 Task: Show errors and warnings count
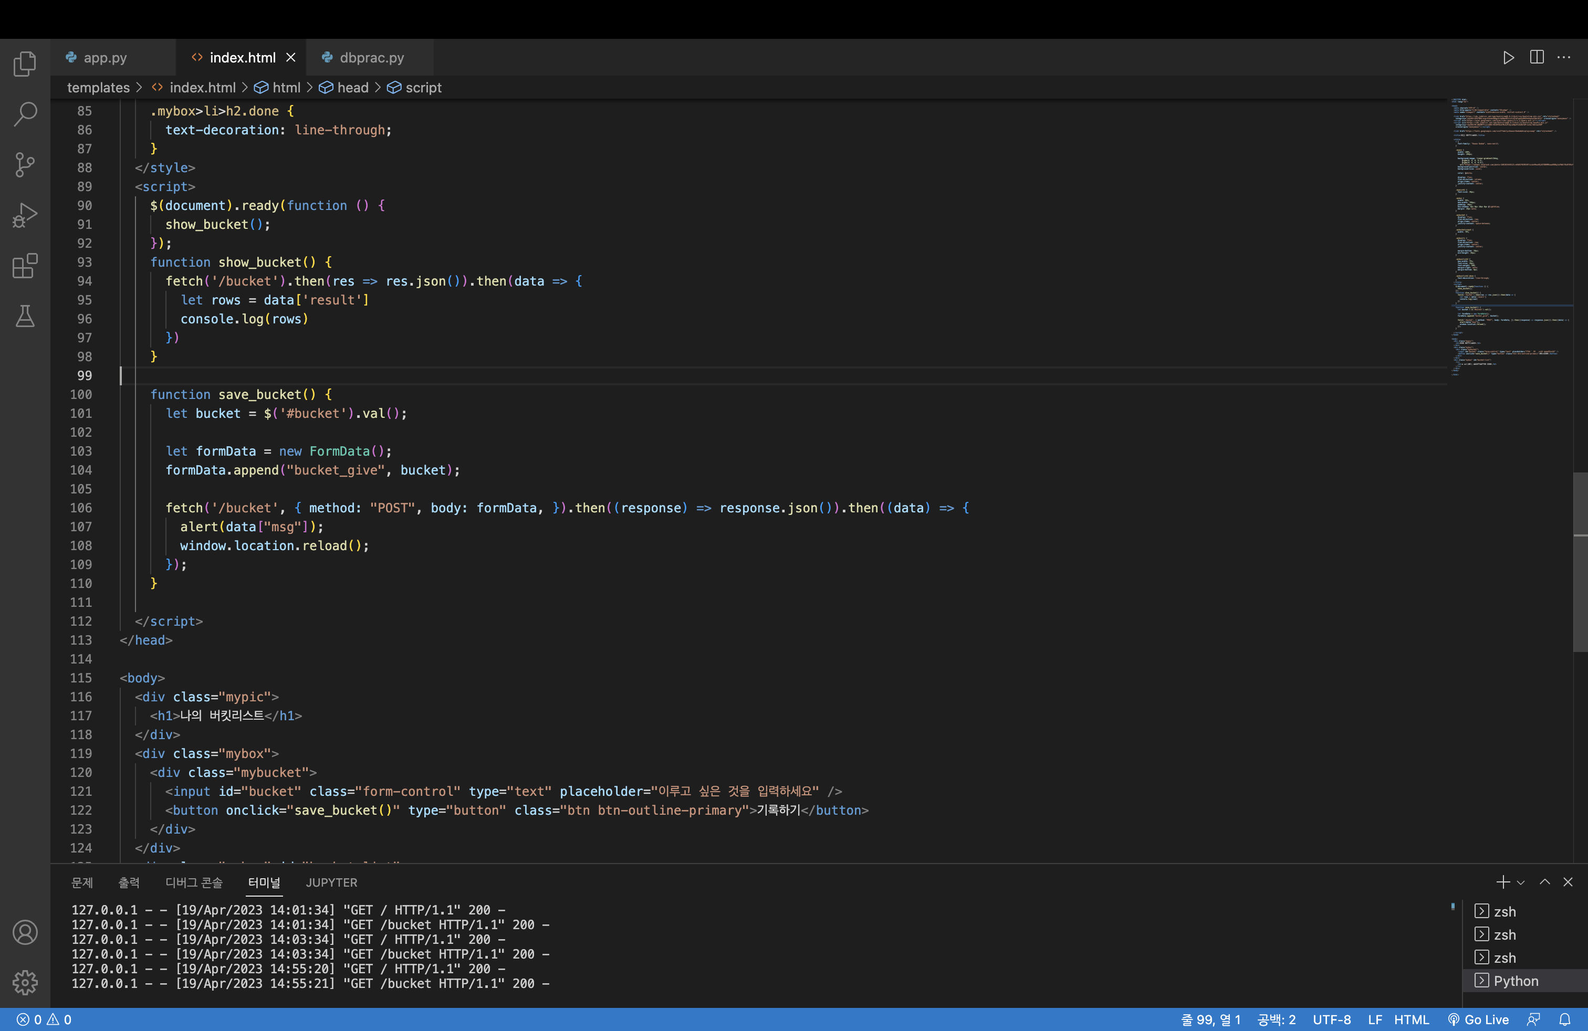(x=44, y=1019)
